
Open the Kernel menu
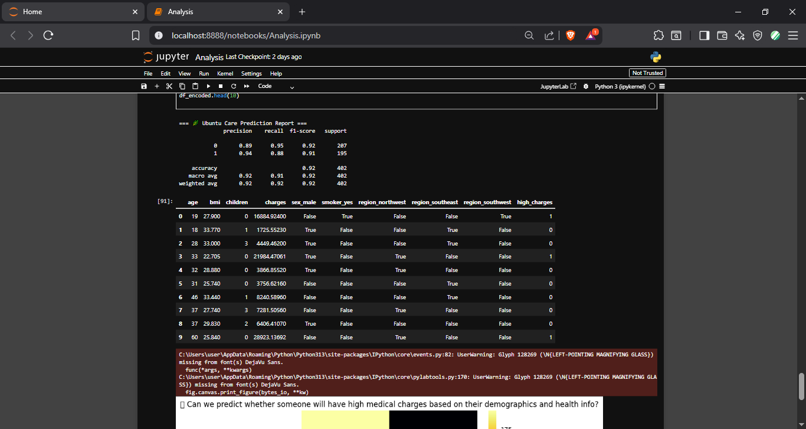tap(225, 74)
